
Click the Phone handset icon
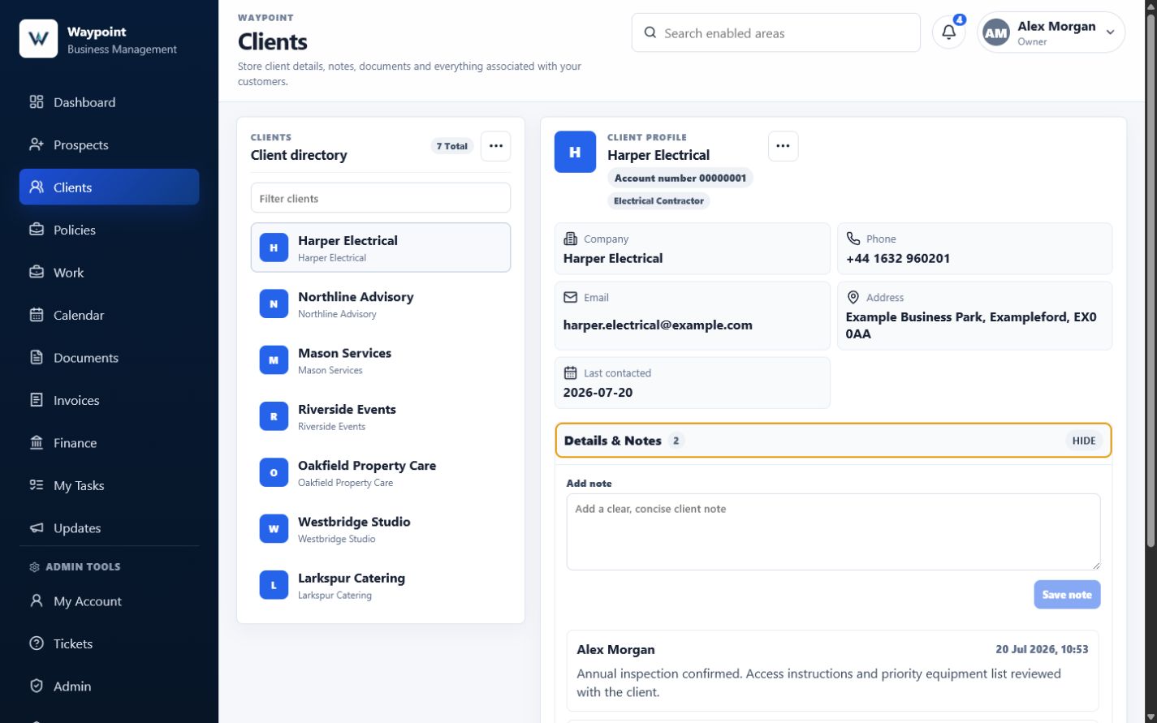click(853, 239)
